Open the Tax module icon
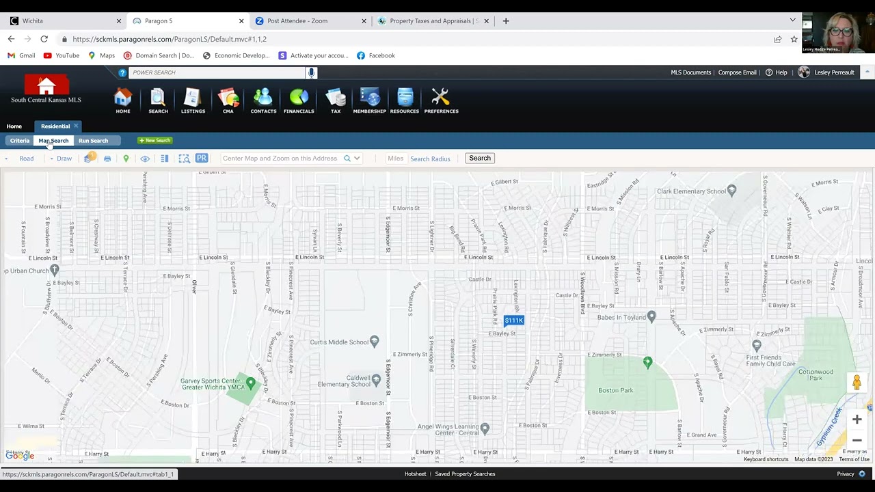Viewport: 875px width, 492px height. pyautogui.click(x=336, y=100)
